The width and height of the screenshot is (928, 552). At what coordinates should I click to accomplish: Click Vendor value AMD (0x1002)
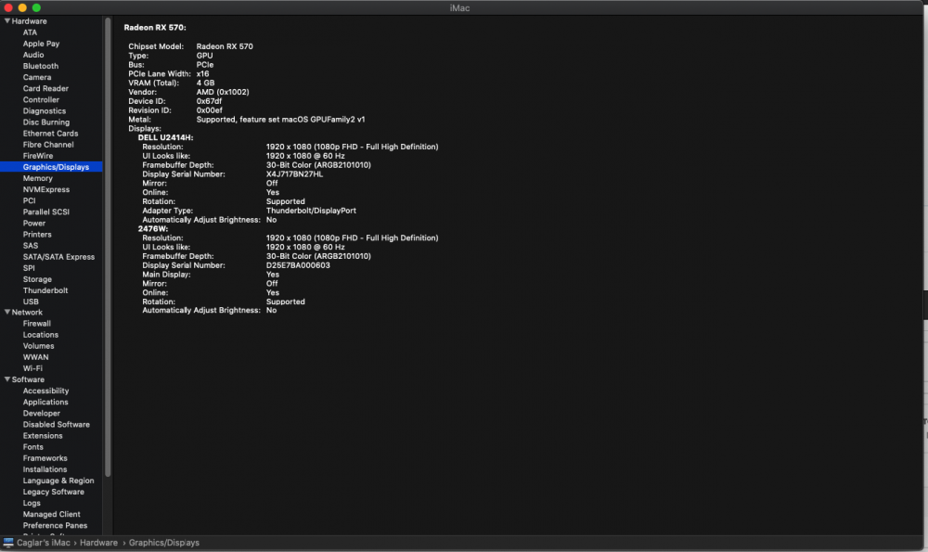point(223,92)
